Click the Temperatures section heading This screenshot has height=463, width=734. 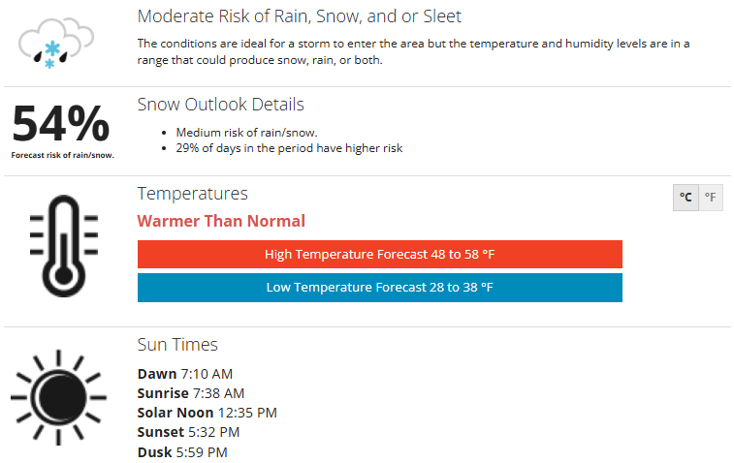pos(192,194)
